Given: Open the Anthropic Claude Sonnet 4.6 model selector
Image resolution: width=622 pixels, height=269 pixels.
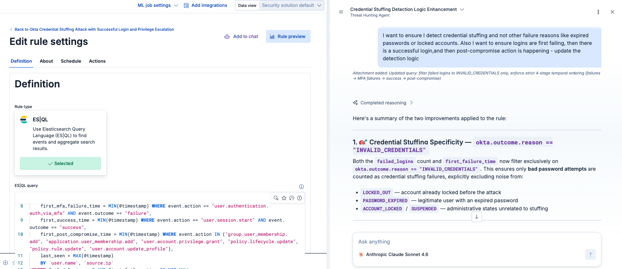Looking at the screenshot, I should tap(394, 254).
